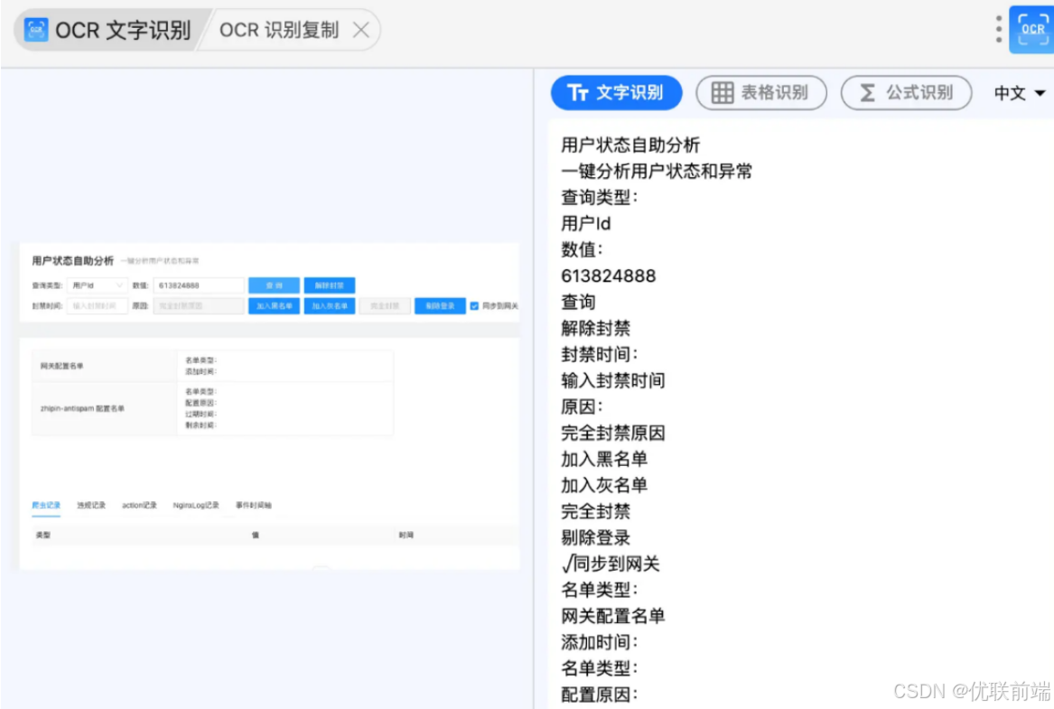
Task: Select the result line 网关配置名单
Action: pyautogui.click(x=613, y=616)
